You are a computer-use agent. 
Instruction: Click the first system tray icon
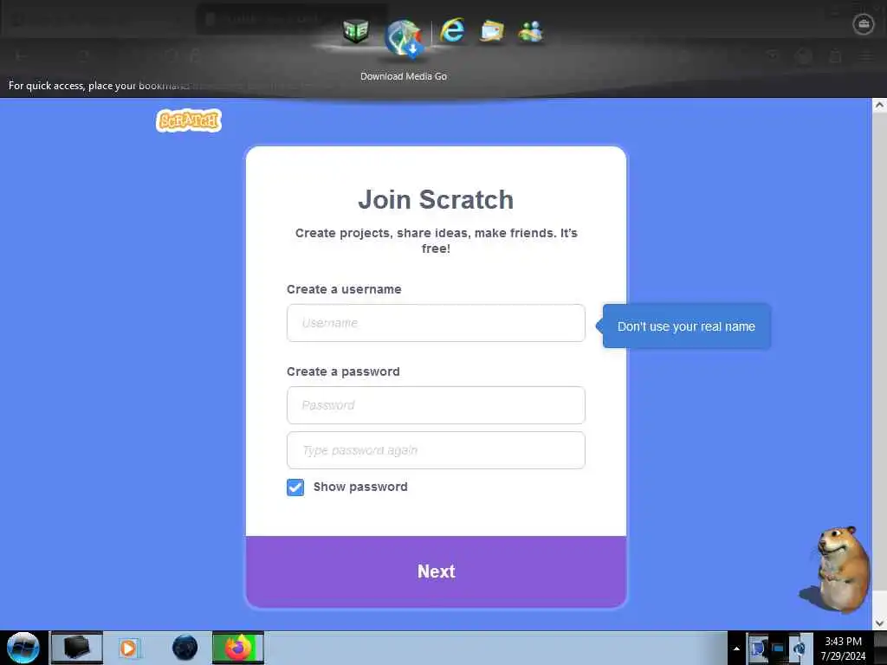[758, 649]
